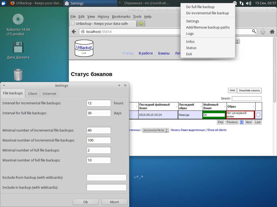
Task: Expand the dropdown next to the UrBackup nav links
Action: (x=238, y=42)
